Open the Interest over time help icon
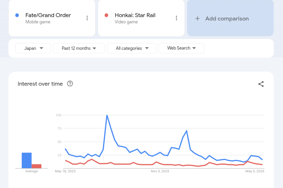The image size is (283, 188). point(70,84)
